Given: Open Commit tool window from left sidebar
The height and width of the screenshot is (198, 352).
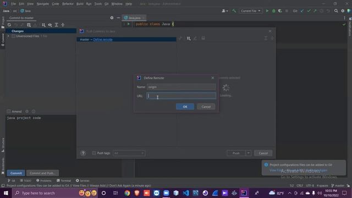Looking at the screenshot, I should click(3, 40).
